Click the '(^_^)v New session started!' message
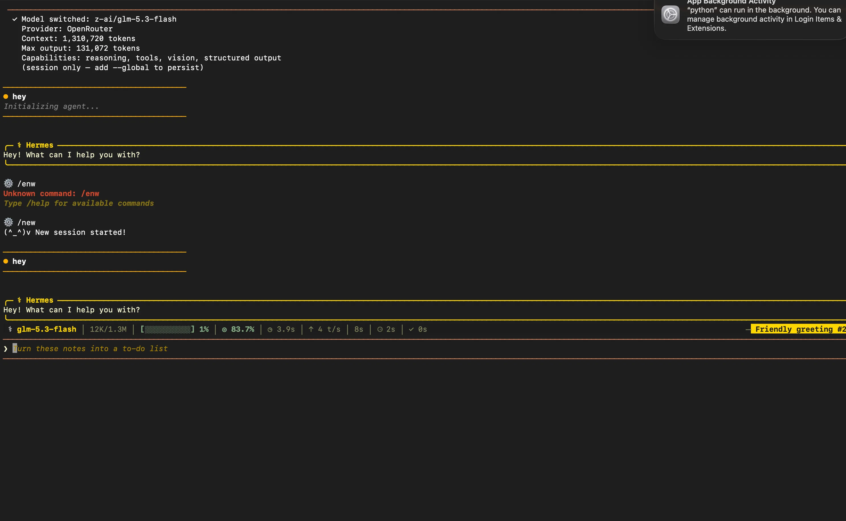The height and width of the screenshot is (521, 846). [x=65, y=232]
